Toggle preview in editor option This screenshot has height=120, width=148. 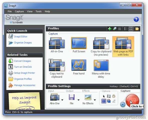[104, 101]
